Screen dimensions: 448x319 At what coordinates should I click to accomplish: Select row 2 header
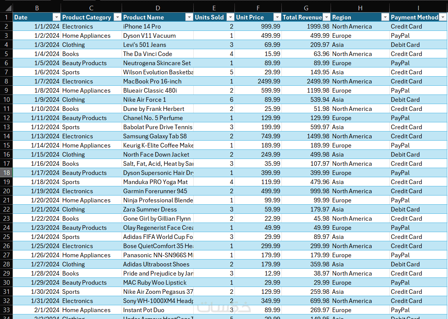coord(6,27)
